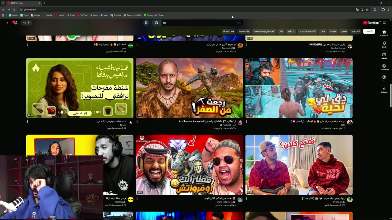
Task: Click the install/cast icon in address bar
Action: (362, 9)
